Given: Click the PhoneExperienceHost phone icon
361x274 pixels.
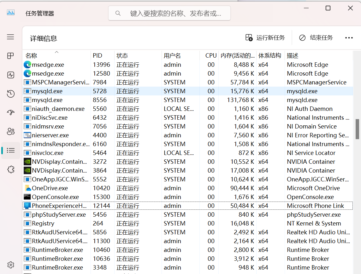Looking at the screenshot, I should (27, 206).
